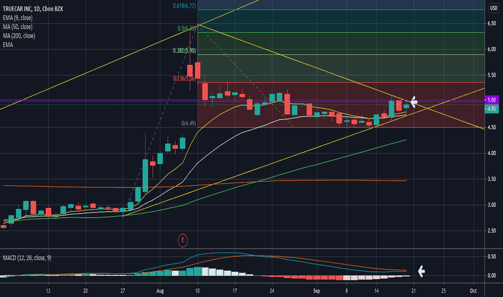Click the 5.50 price axis label

492,75
